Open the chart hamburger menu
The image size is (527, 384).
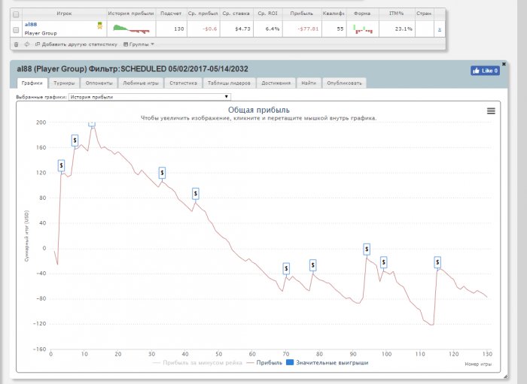pyautogui.click(x=491, y=110)
